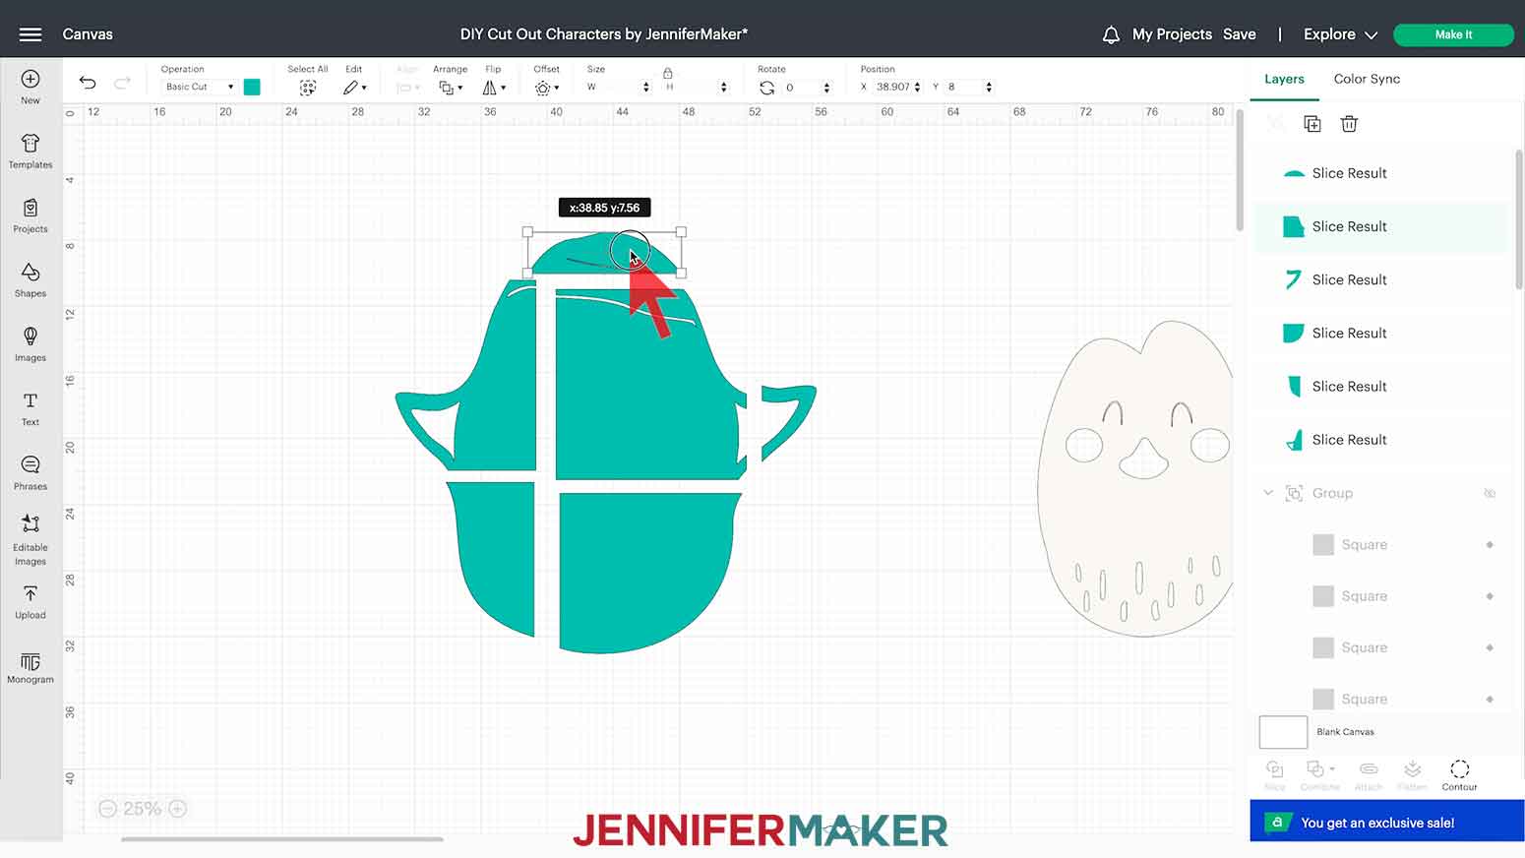
Task: Click Save in the header
Action: 1239,34
